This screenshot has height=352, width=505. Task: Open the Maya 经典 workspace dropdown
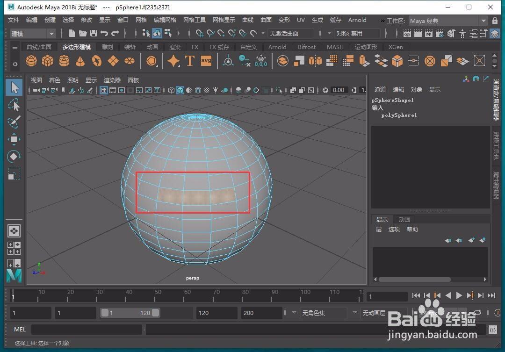[448, 21]
